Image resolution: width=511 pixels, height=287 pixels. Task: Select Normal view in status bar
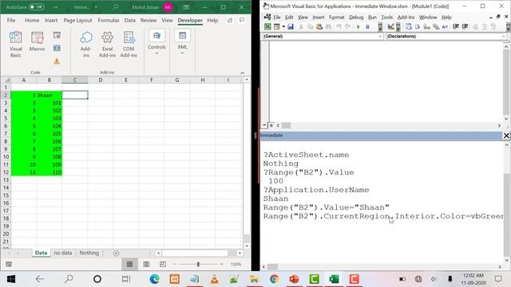pyautogui.click(x=129, y=264)
